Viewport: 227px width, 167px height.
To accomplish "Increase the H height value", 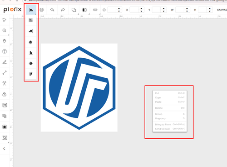I will [x=210, y=9].
